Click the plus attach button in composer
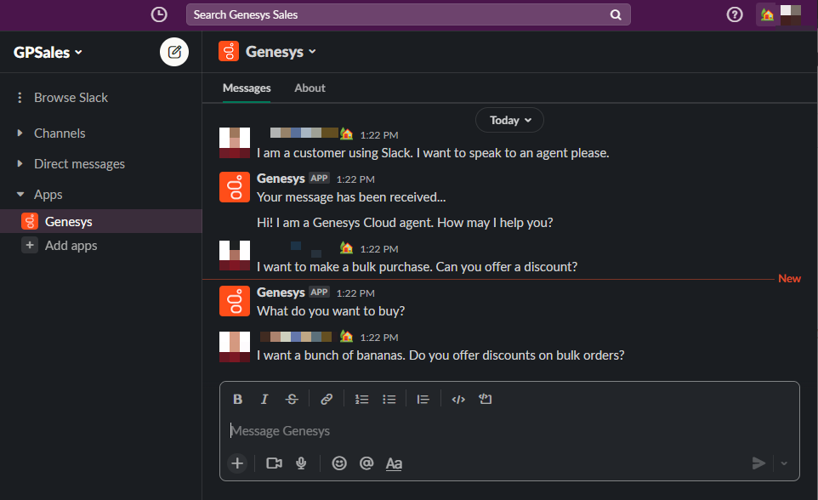 click(237, 463)
